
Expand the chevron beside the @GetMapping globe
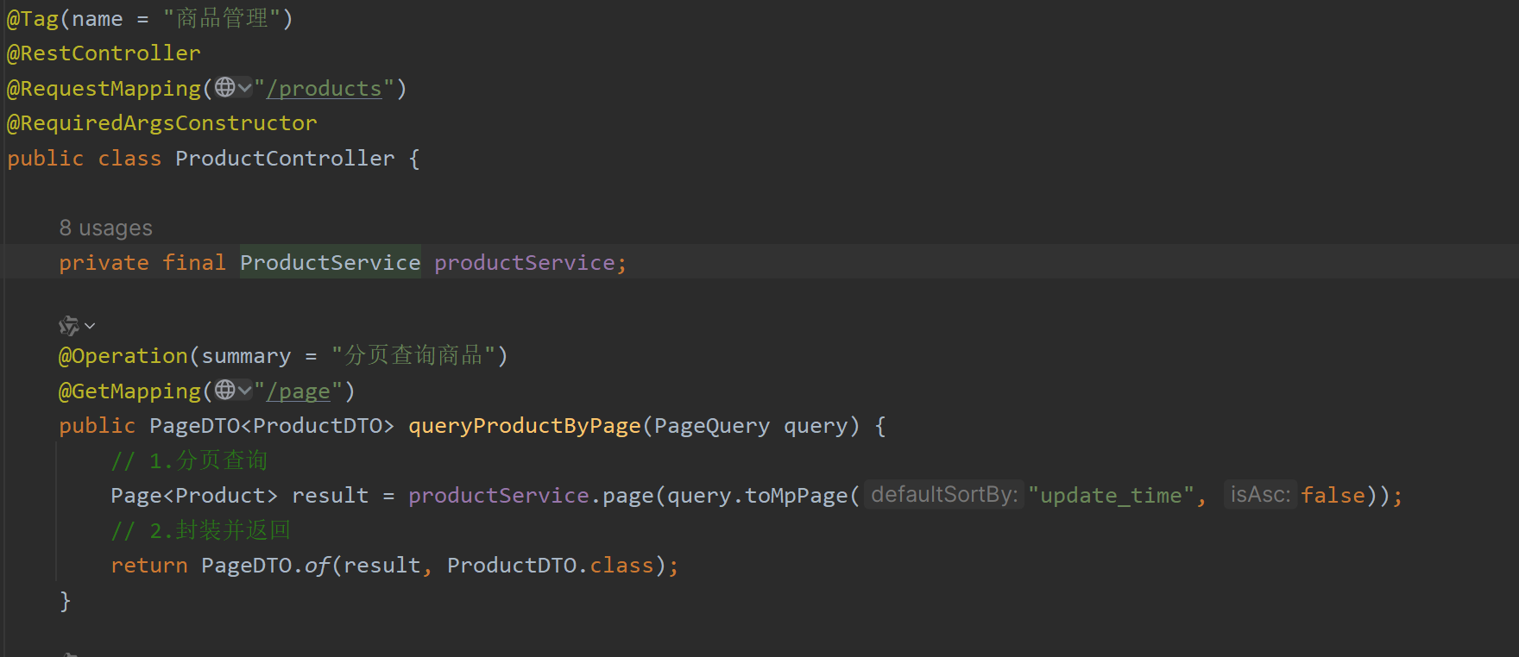(x=244, y=390)
